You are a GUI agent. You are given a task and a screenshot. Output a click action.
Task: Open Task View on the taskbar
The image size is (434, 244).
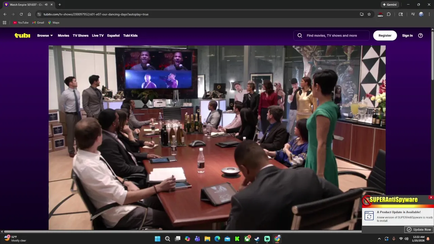pos(177,239)
